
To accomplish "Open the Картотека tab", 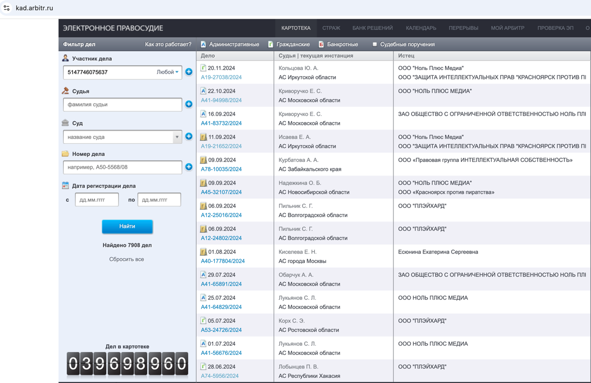I will pyautogui.click(x=296, y=28).
